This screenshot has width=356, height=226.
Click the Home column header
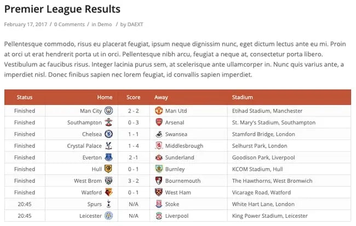click(105, 97)
